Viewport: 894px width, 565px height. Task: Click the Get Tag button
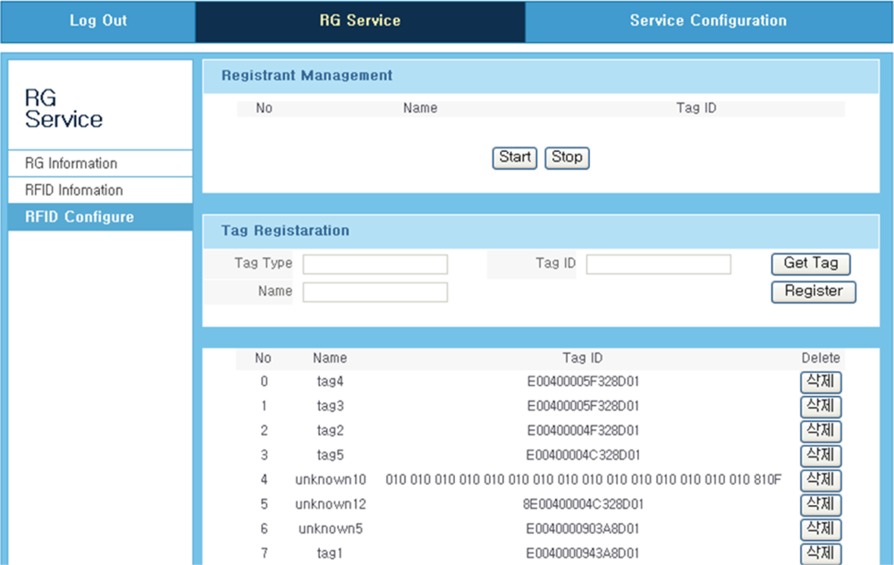point(811,264)
